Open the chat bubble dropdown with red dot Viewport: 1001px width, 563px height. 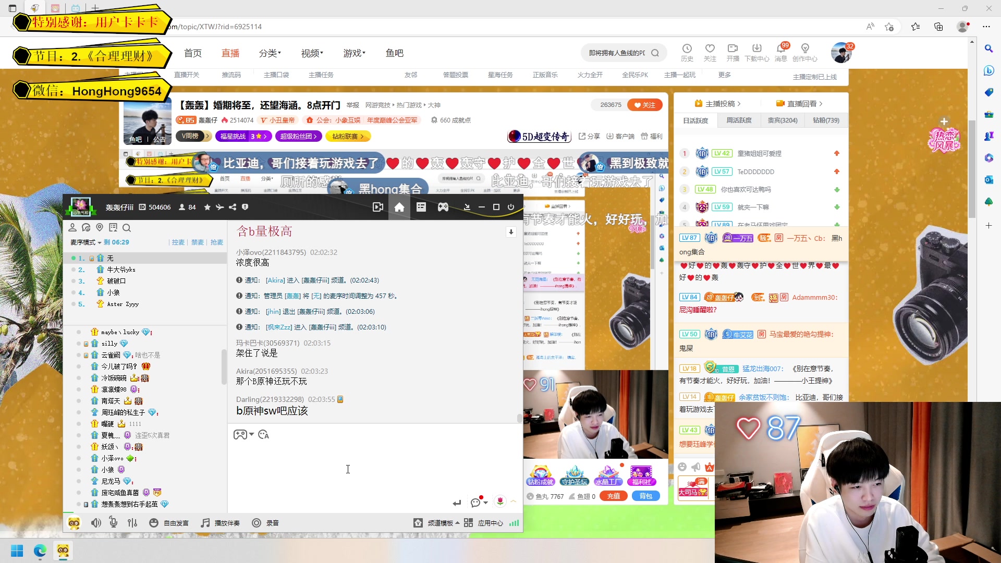click(479, 502)
